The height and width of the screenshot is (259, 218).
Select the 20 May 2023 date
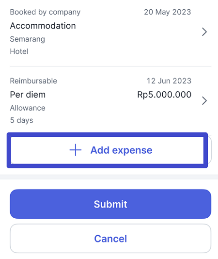[168, 12]
